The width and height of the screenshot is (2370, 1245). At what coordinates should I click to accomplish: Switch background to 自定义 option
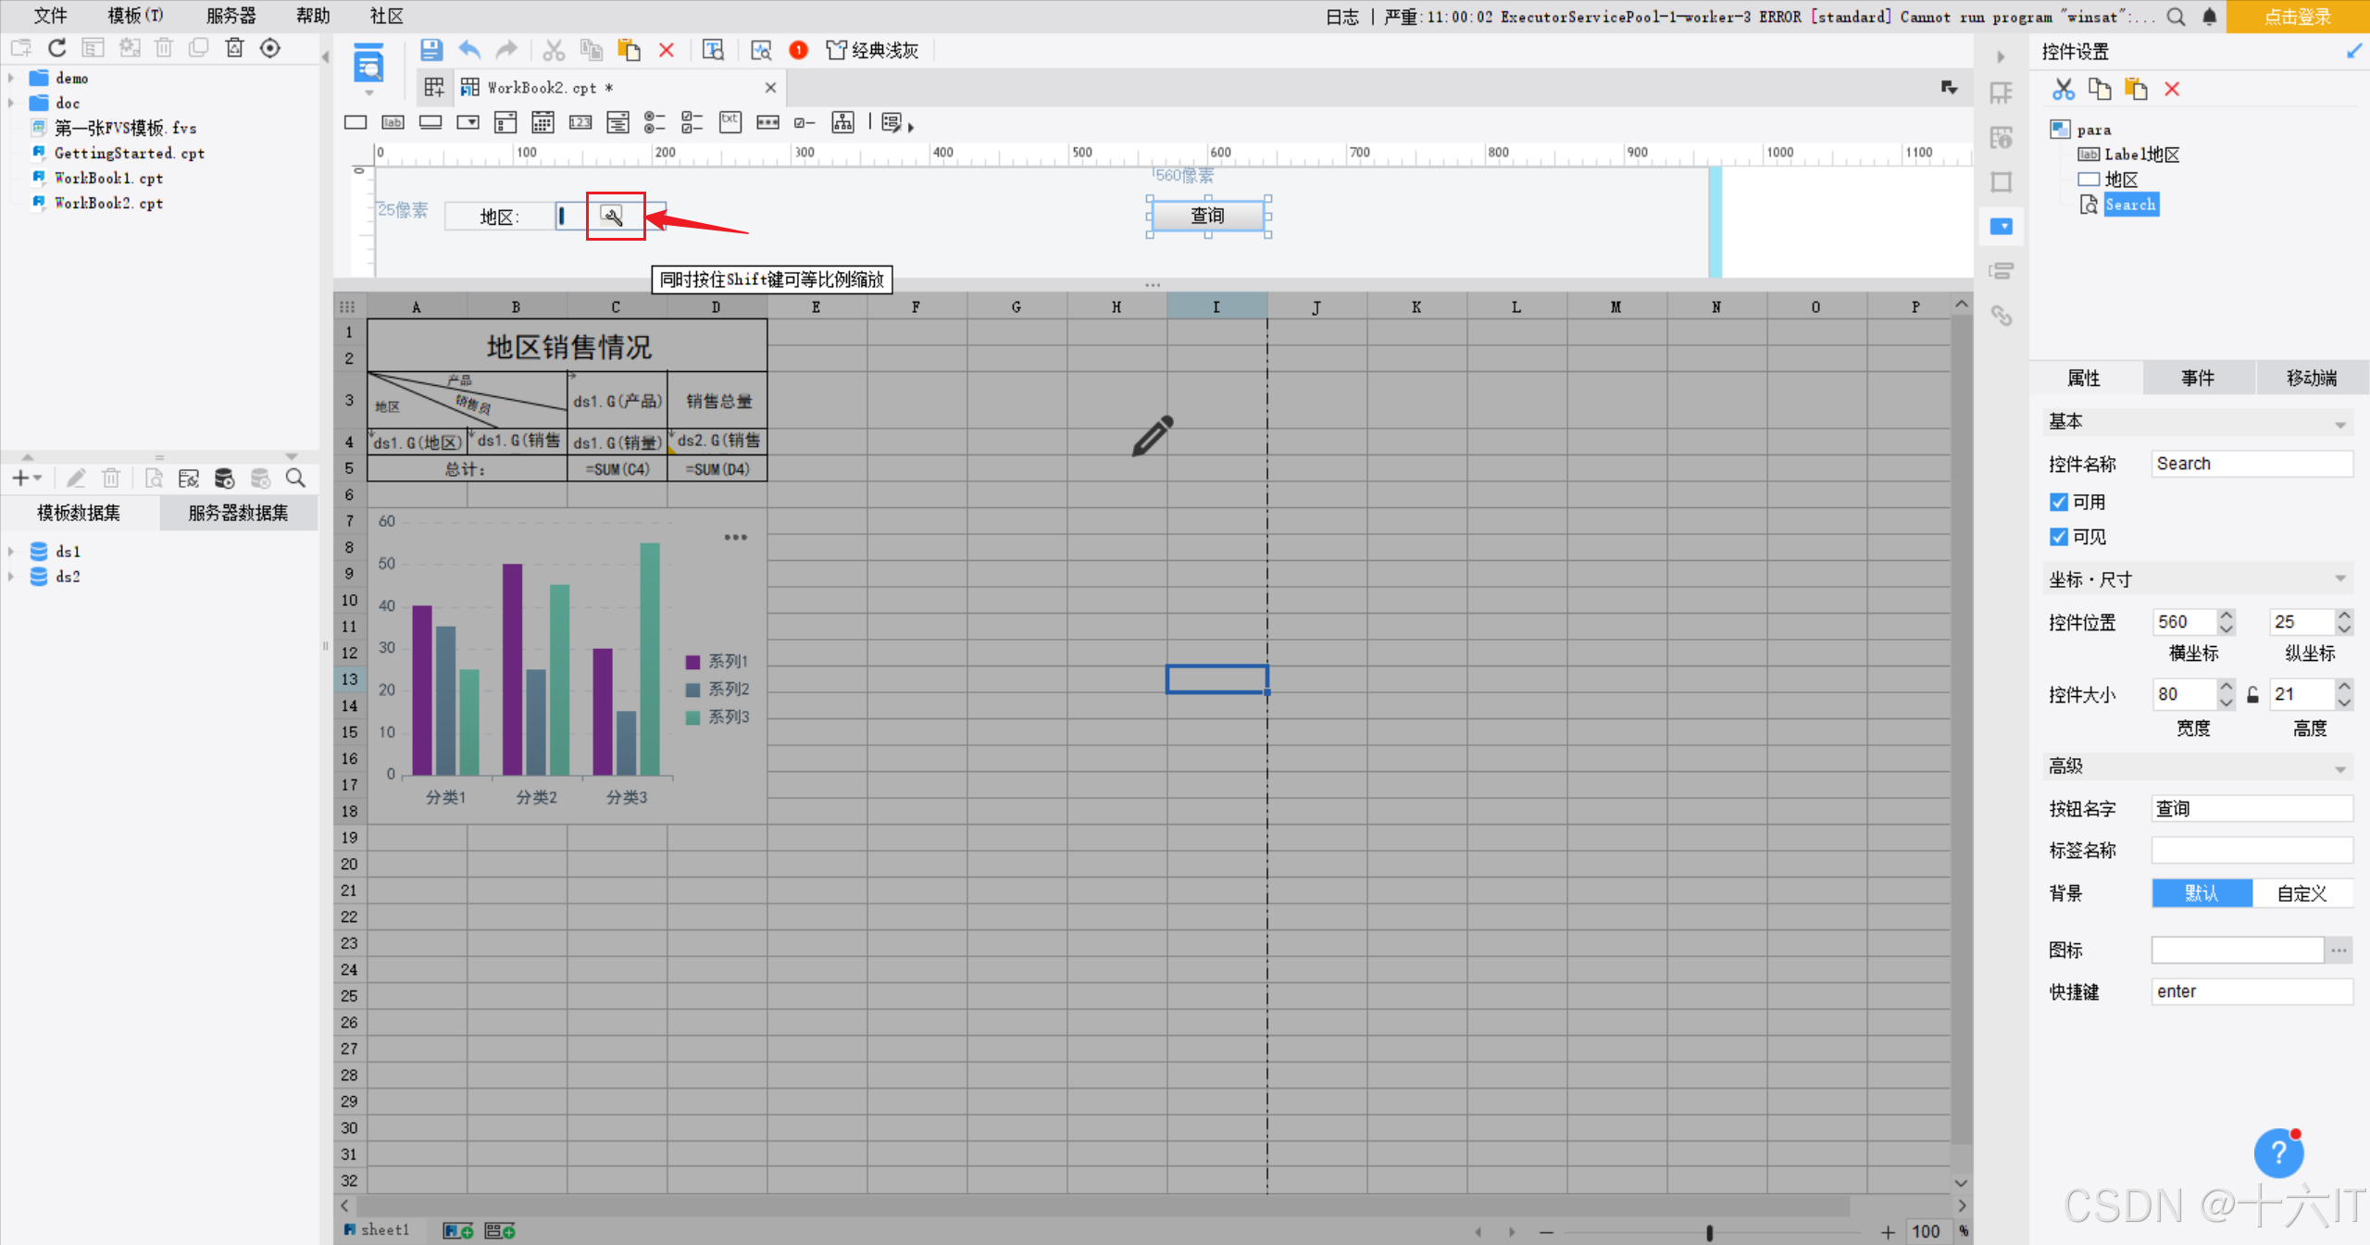(2301, 893)
